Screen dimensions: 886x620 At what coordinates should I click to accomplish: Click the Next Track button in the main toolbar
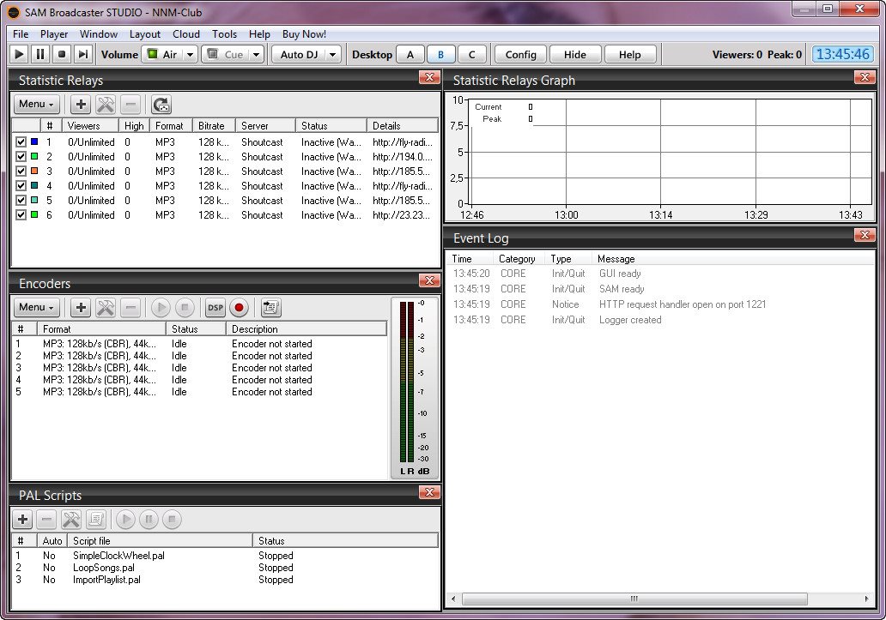[83, 55]
